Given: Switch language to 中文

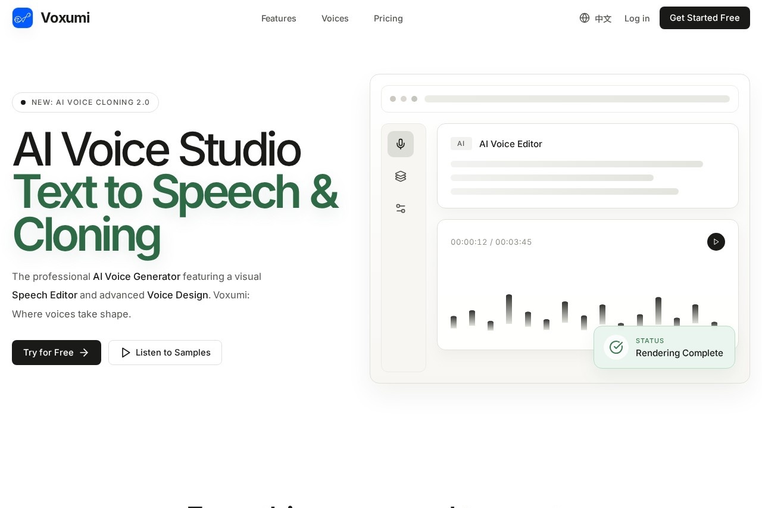Looking at the screenshot, I should (x=603, y=18).
